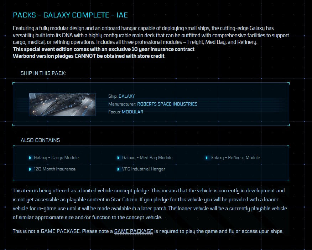
Task: Click the Warbond store credit warning text
Action: tap(89, 56)
